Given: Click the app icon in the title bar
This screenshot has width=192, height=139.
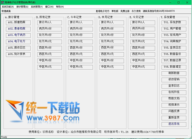Looking at the screenshot, I should pyautogui.click(x=3, y=2).
